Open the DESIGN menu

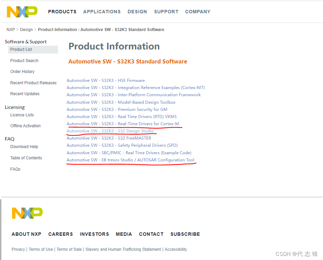(137, 12)
